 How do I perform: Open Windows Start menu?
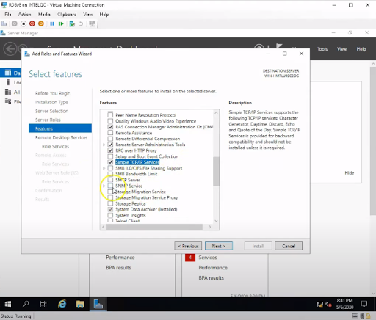pos(8,304)
